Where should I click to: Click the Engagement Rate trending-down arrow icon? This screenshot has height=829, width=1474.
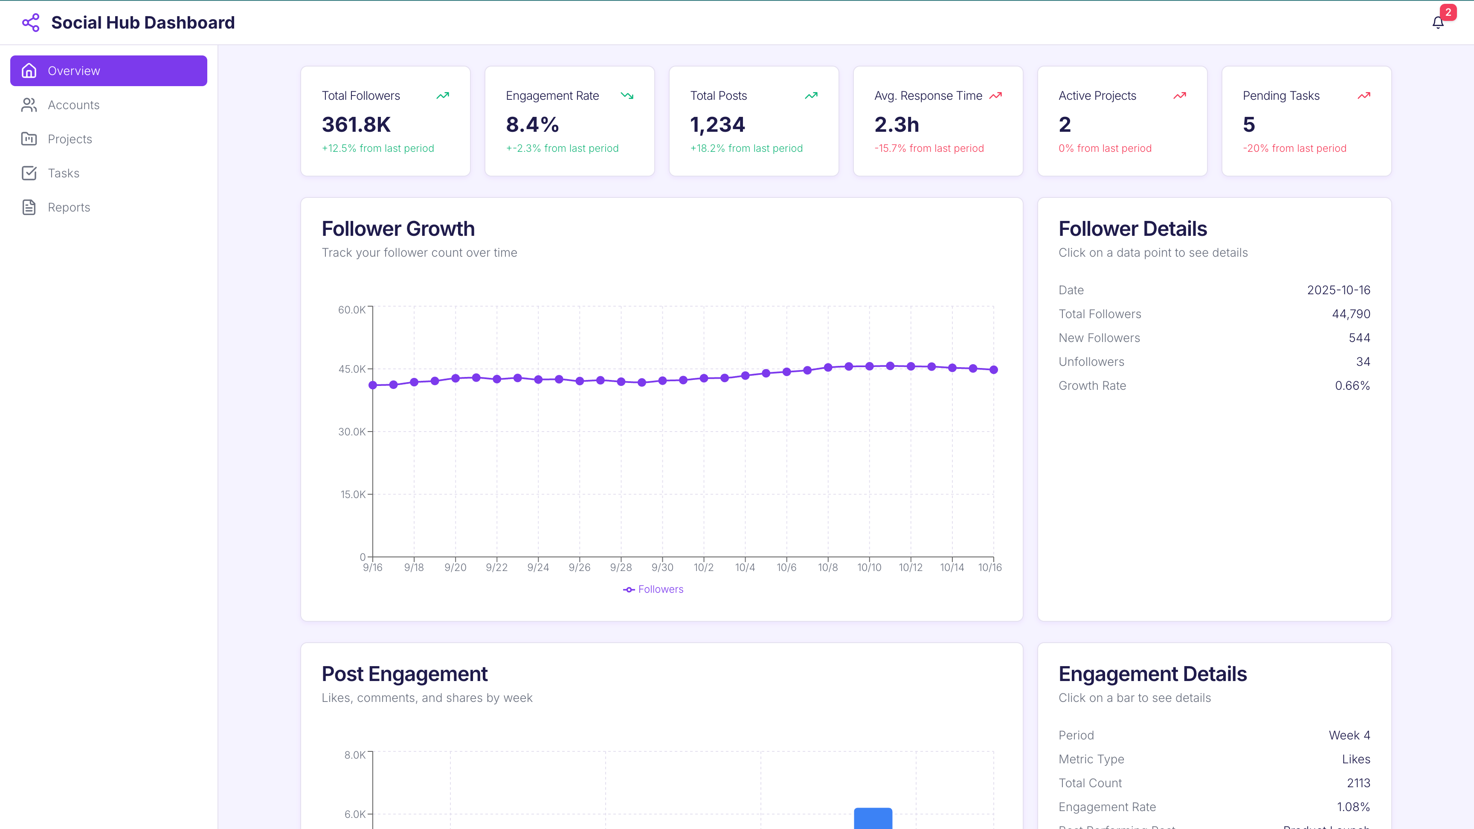pos(627,96)
